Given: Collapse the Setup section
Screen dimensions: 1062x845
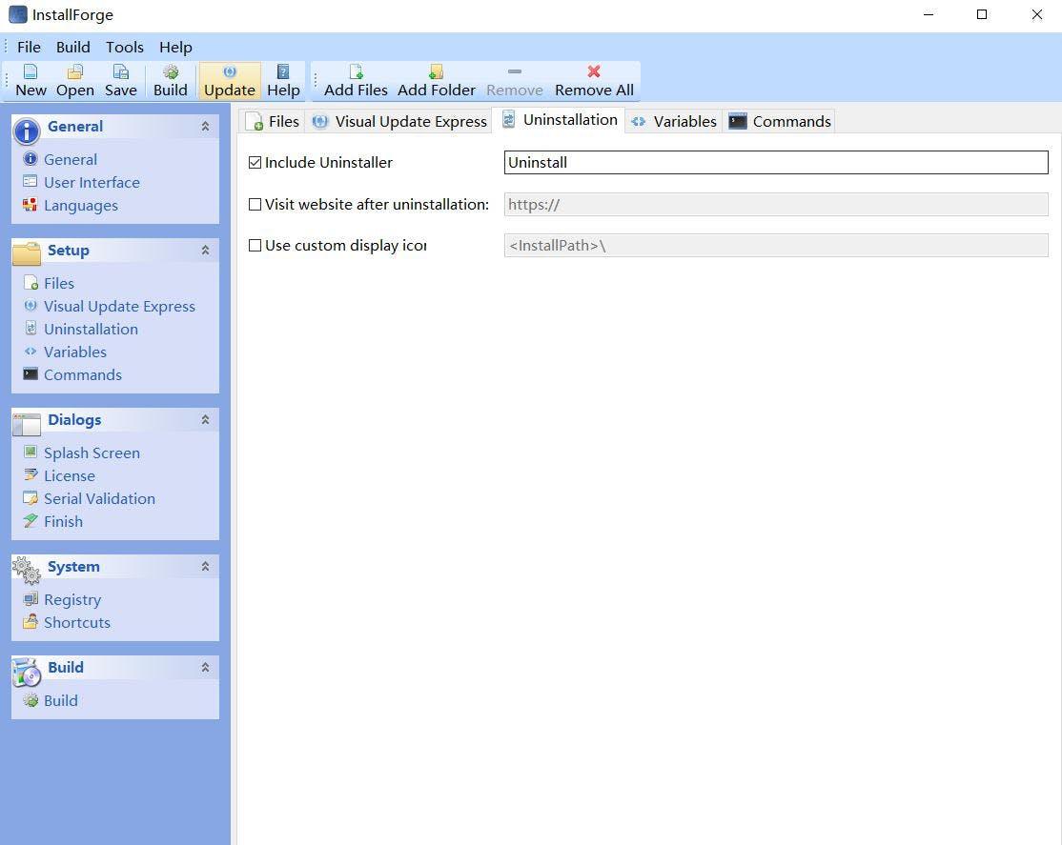Looking at the screenshot, I should [x=205, y=250].
